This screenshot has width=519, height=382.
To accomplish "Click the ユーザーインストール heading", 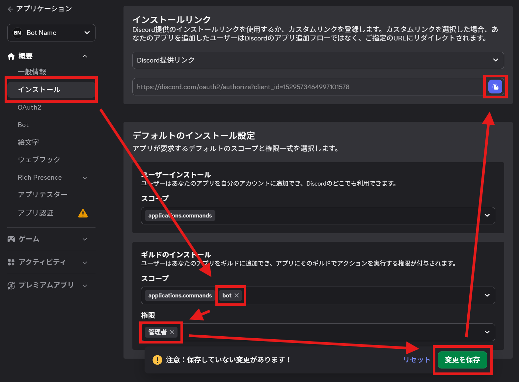I will click(x=176, y=175).
